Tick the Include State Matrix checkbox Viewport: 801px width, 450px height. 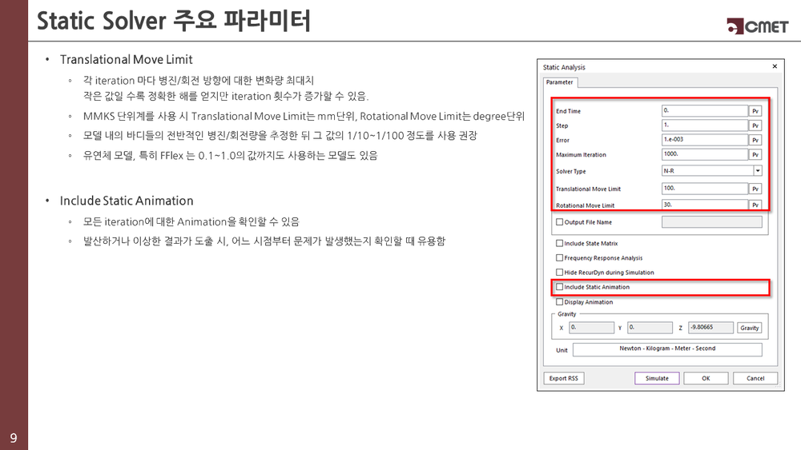tap(560, 243)
